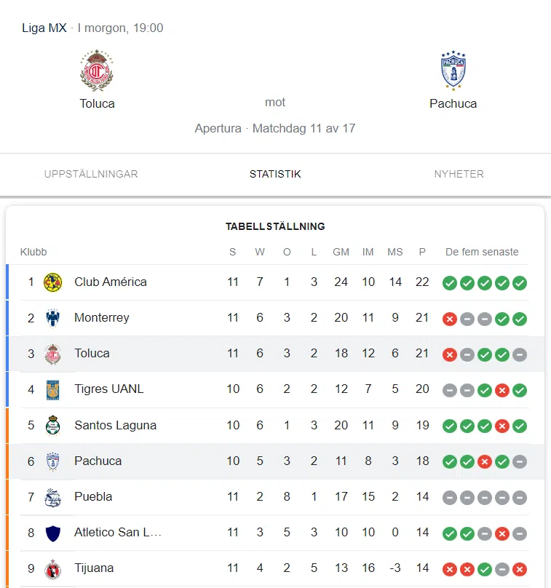
Task: Open the Liga MX league link
Action: pyautogui.click(x=44, y=28)
